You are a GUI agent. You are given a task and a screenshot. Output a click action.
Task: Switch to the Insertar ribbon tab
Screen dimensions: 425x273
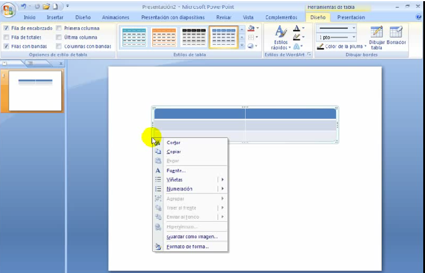(55, 18)
